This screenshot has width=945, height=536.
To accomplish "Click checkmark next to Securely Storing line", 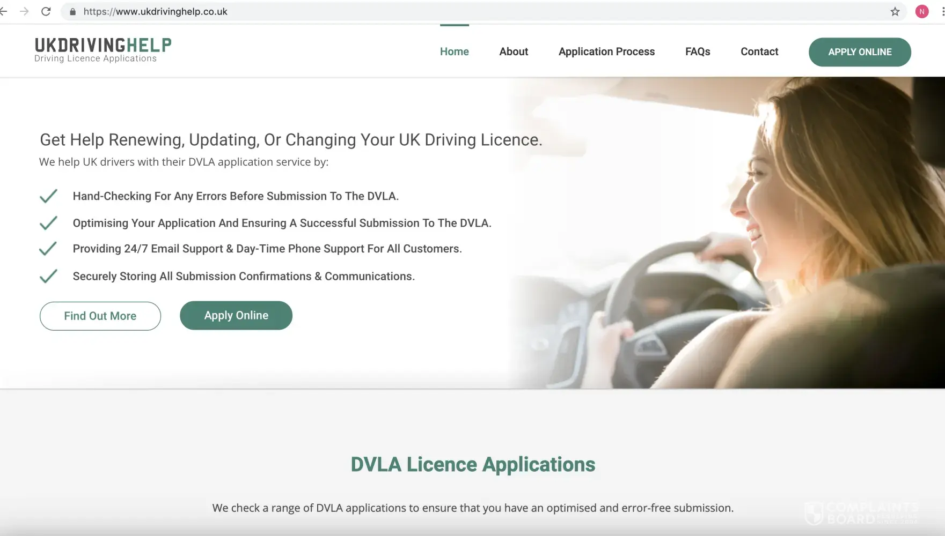I will (x=48, y=276).
